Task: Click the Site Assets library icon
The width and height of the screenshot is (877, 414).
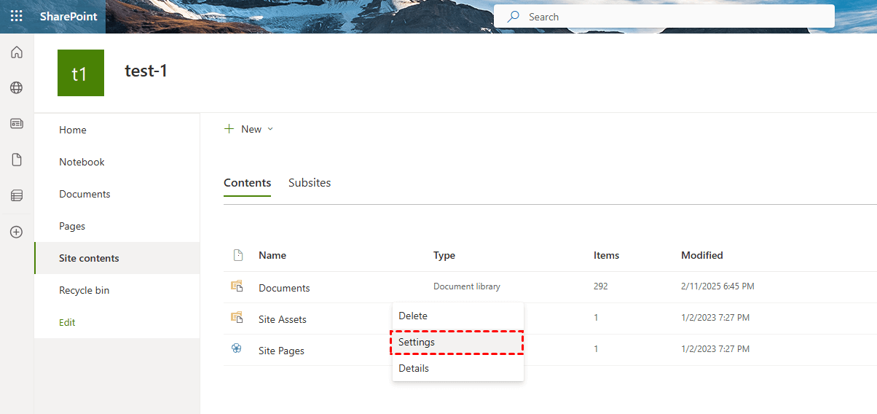Action: 237,318
